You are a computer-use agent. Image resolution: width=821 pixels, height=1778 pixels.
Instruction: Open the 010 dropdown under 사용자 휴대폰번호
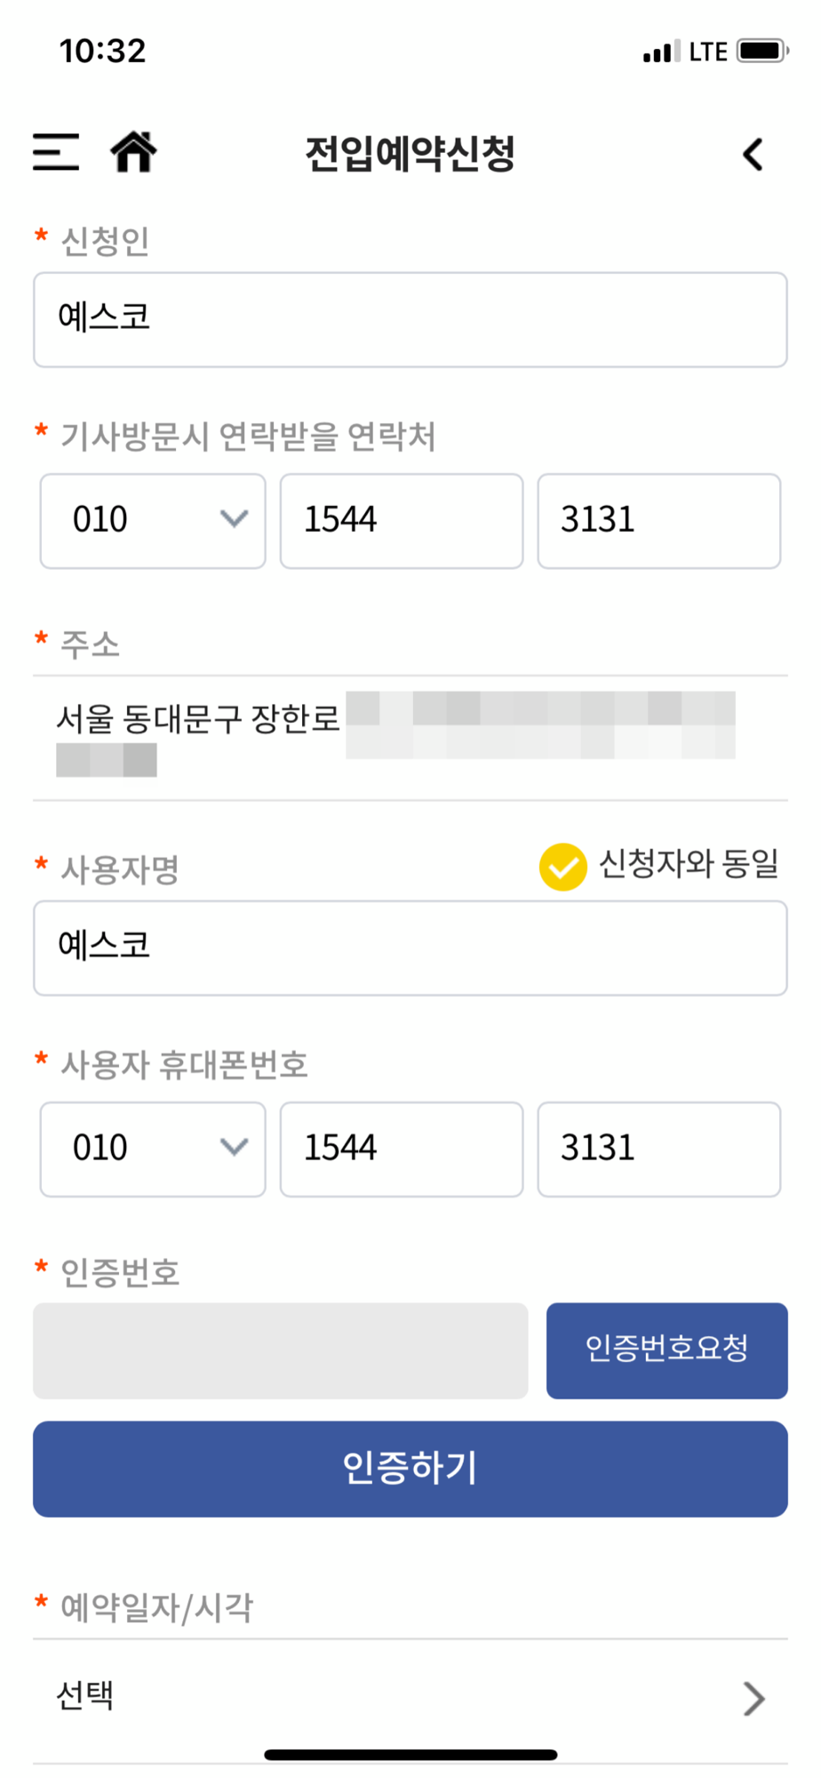[x=153, y=1149]
